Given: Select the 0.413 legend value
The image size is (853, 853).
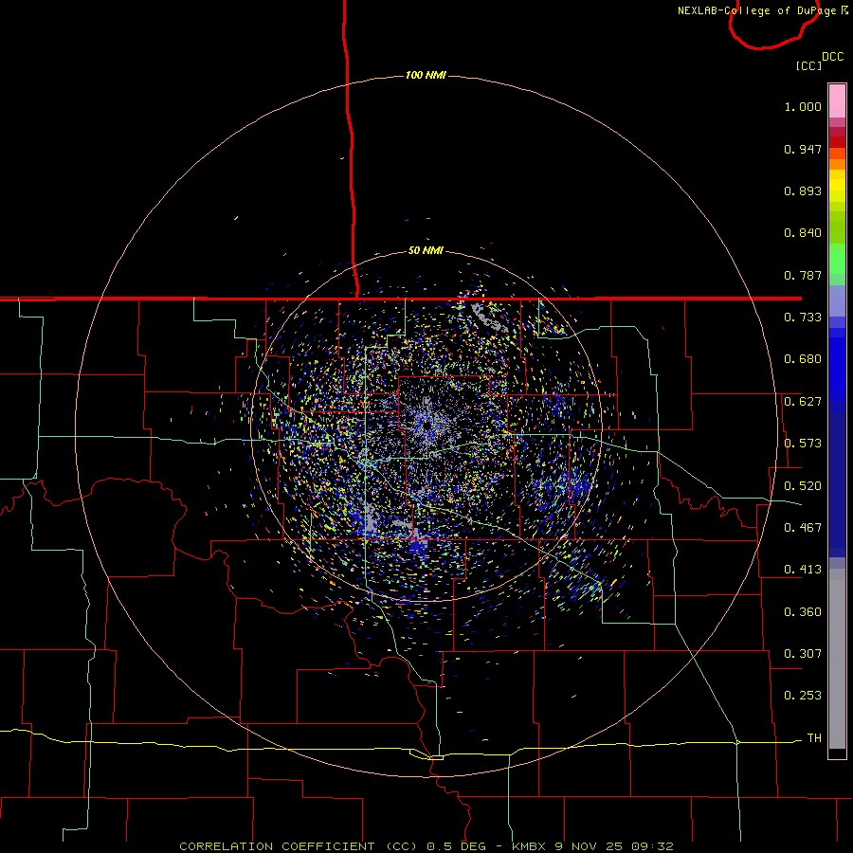Looking at the screenshot, I should pos(803,570).
